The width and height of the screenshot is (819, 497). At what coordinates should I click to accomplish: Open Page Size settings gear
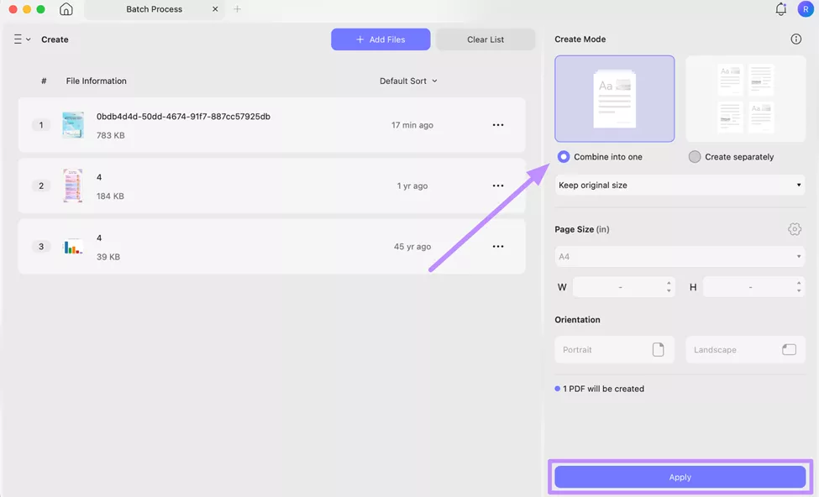pyautogui.click(x=795, y=228)
